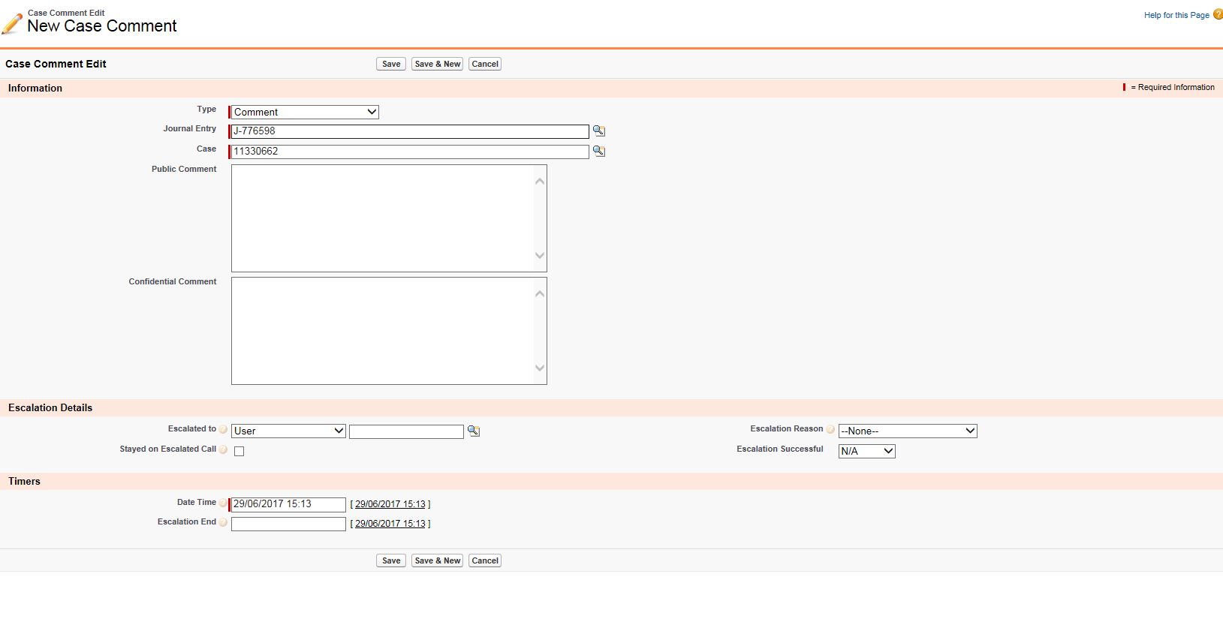Click the "Timers" section heading
1223x622 pixels.
(24, 482)
